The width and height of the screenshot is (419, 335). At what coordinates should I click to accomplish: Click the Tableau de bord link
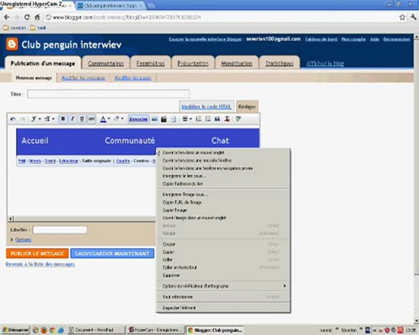pos(321,39)
